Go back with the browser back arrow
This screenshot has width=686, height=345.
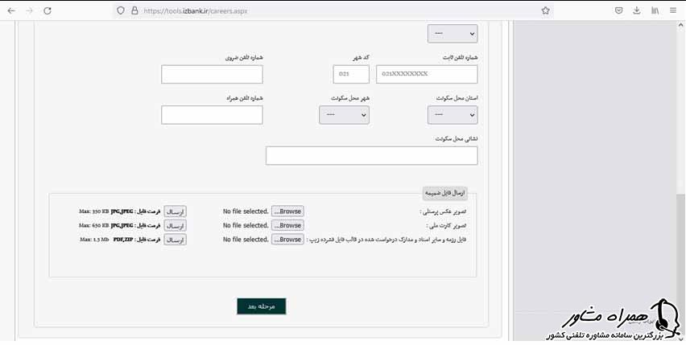click(x=11, y=11)
